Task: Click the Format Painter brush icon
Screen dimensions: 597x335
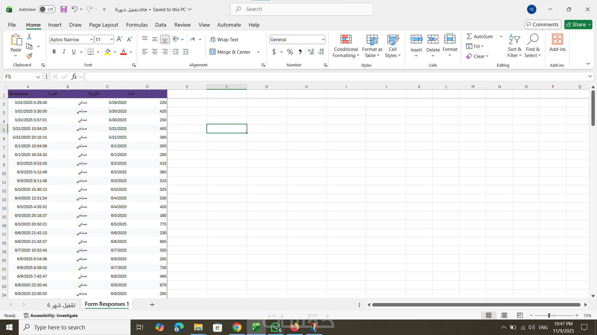Action: 29,56
